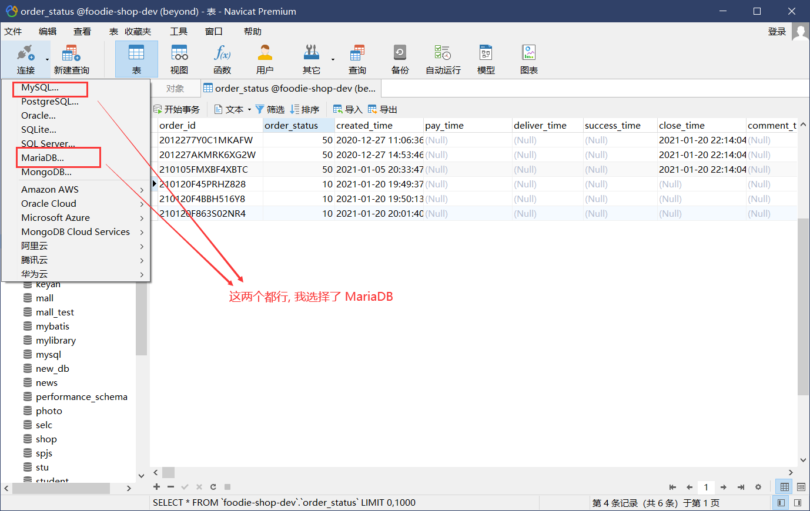Open the 其它 dropdown arrow

pyautogui.click(x=333, y=59)
